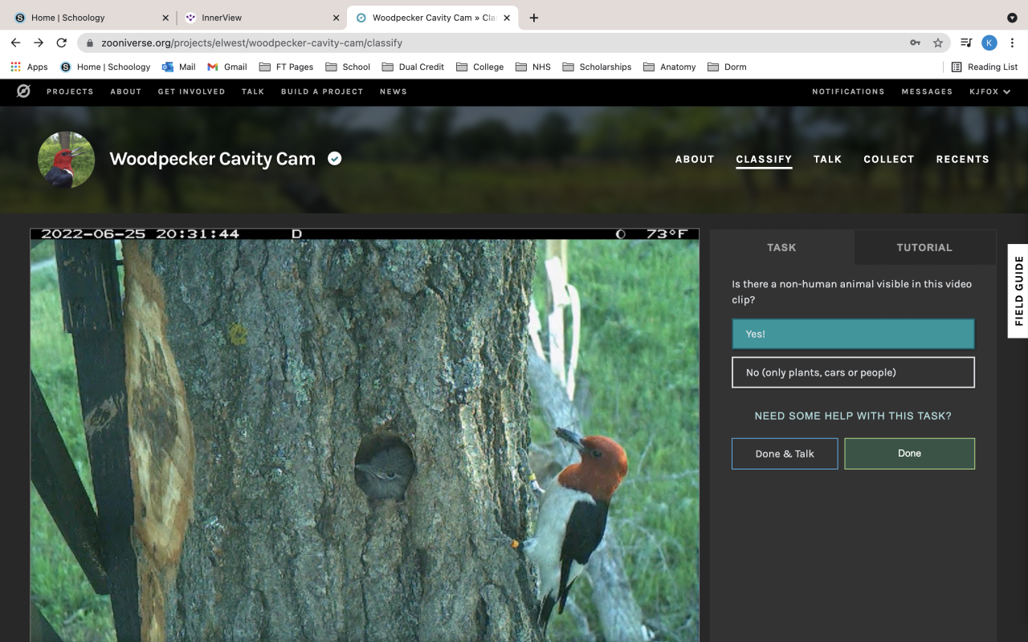
Task: Click Talk in the Zooniverse top nav
Action: [253, 91]
